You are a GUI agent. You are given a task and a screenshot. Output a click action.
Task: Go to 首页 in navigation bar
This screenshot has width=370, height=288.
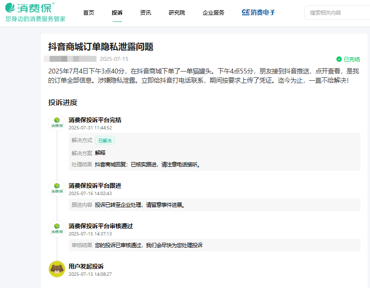point(89,13)
